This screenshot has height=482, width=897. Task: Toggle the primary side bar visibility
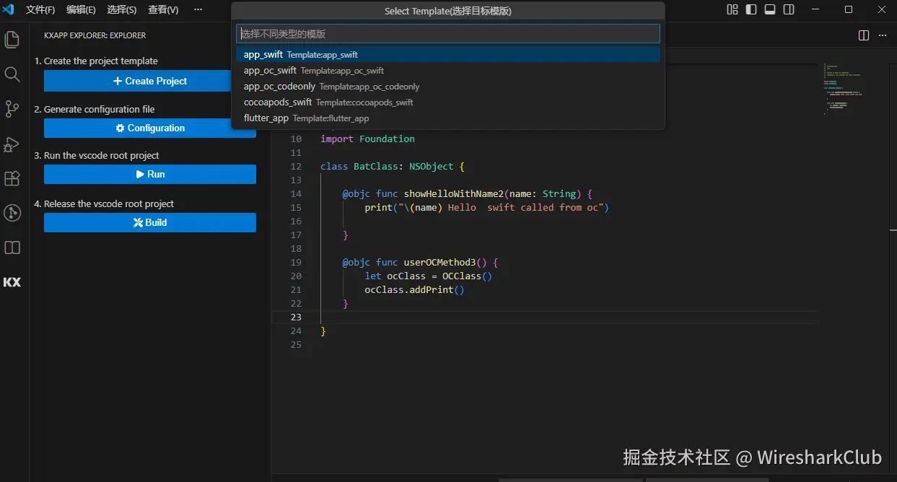(751, 10)
